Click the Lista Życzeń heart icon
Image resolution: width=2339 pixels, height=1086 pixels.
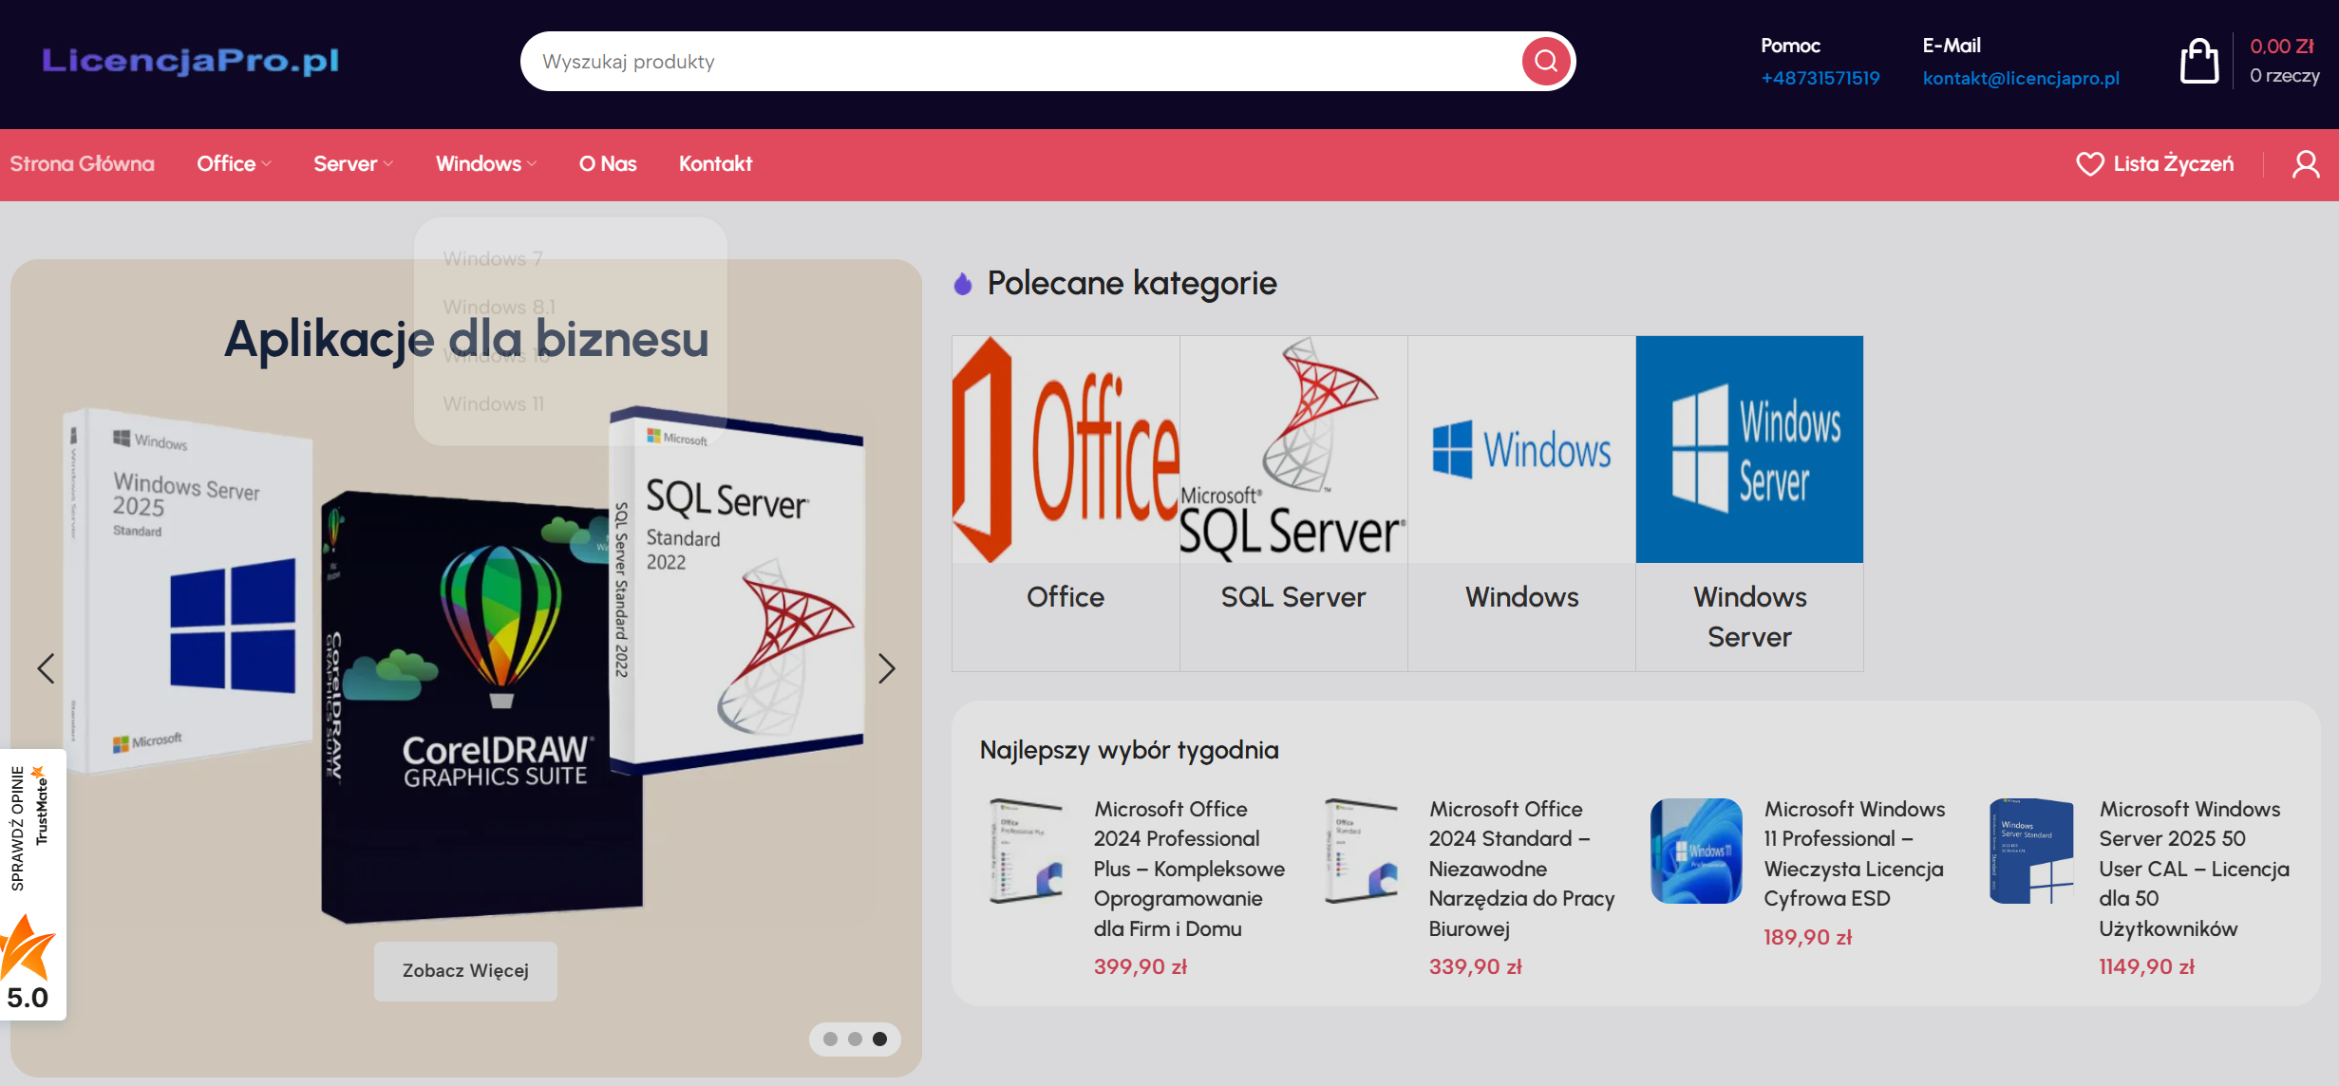click(2089, 164)
